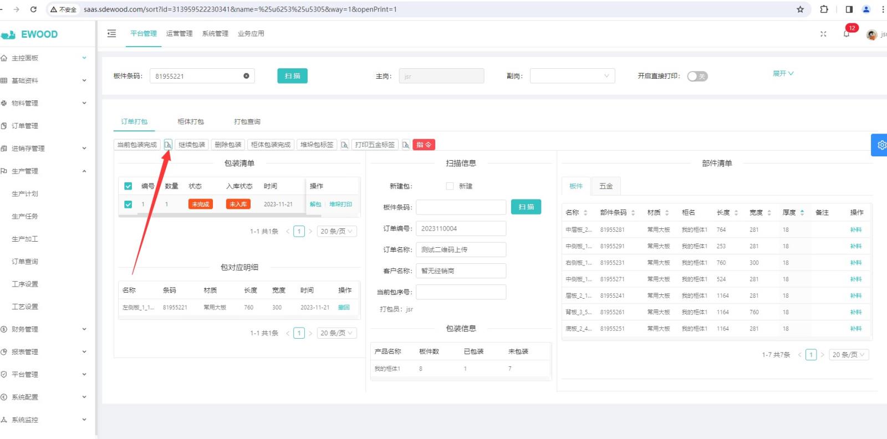Screen dimensions: 887x439
Task: Open the browser side panel icon
Action: [849, 9]
